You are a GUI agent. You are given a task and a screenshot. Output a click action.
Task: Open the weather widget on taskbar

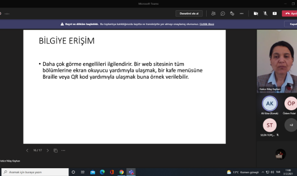tap(243, 172)
